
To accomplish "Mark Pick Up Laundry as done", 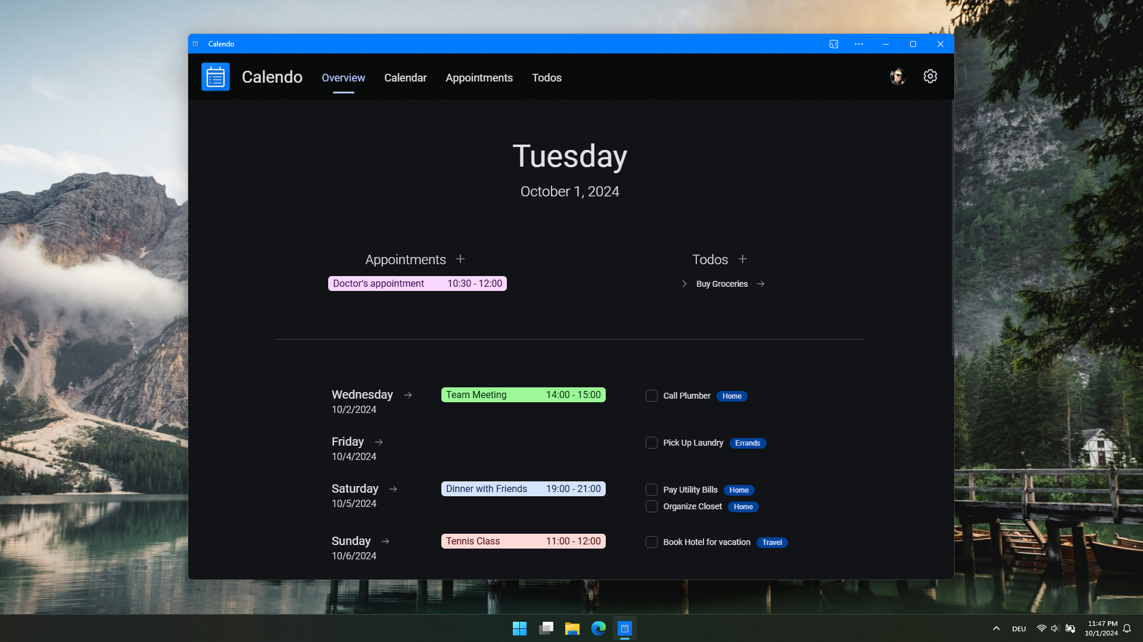I will tap(651, 443).
